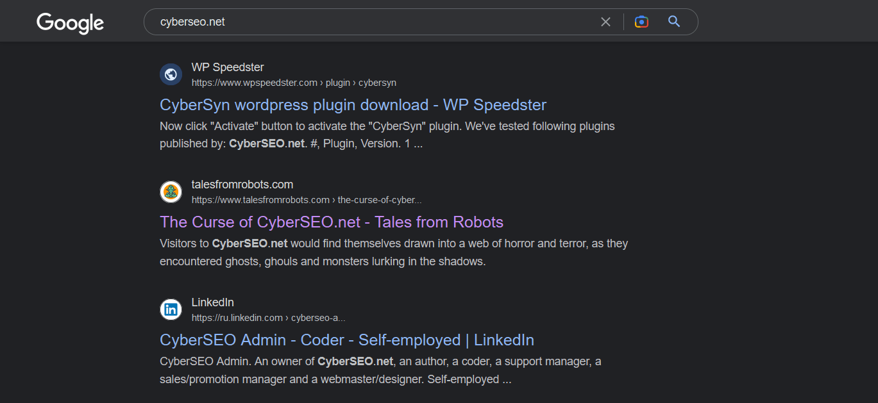Image resolution: width=878 pixels, height=403 pixels.
Task: Click the snippet starting 'Now click "Activate" button'
Action: point(387,135)
